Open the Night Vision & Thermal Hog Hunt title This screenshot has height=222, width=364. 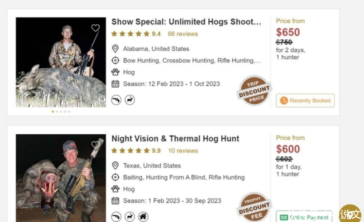point(175,139)
